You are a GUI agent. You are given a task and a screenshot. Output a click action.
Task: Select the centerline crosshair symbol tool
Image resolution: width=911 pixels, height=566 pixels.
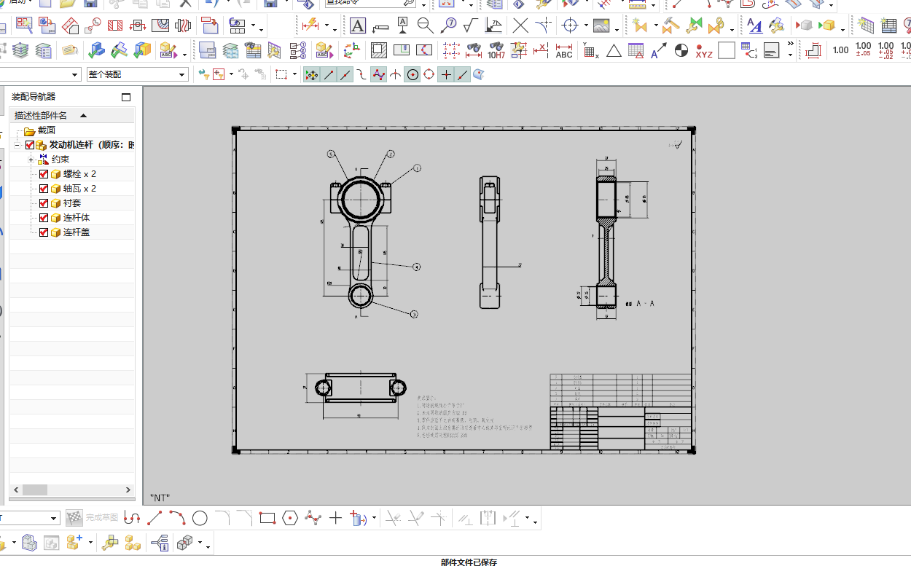[x=570, y=26]
